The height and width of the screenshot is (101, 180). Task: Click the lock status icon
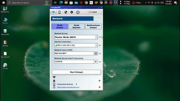pyautogui.click(x=54, y=81)
